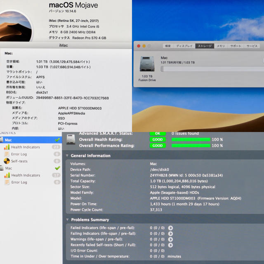Image resolution: width=264 pixels, height=264 pixels.
Task: Click the Power On Time 1,433 hours
Action: 185,204
